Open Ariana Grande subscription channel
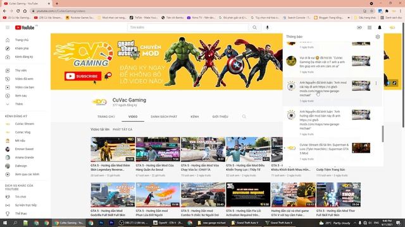 coord(25,157)
